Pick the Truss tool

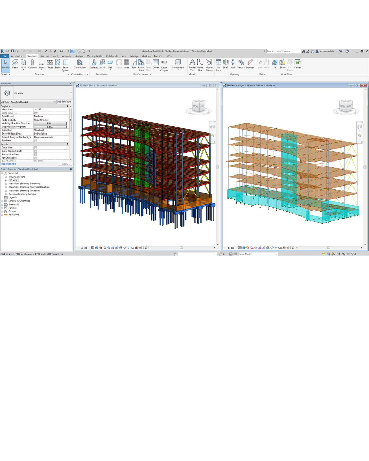[50, 64]
